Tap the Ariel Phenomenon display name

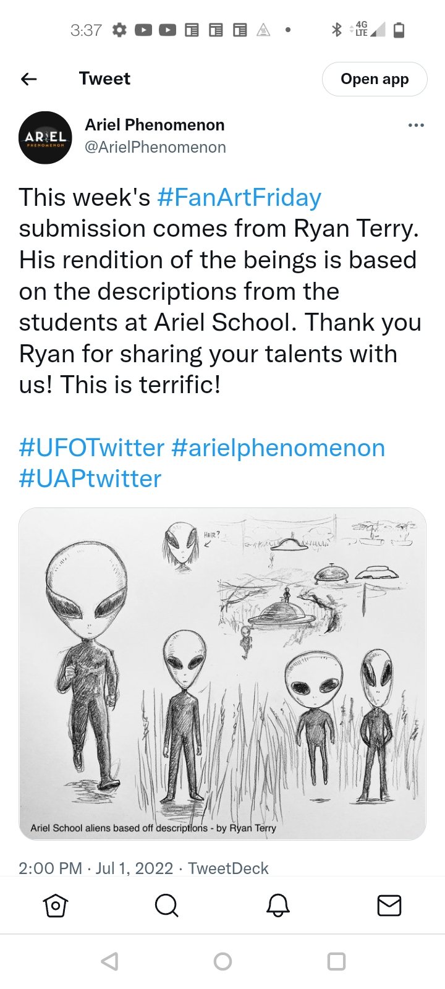[x=155, y=125]
